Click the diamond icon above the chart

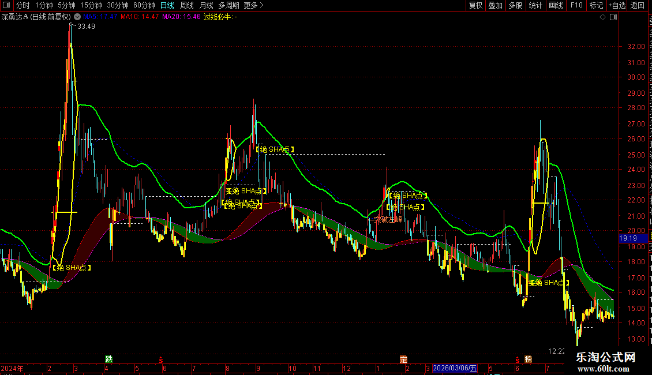tap(602, 17)
